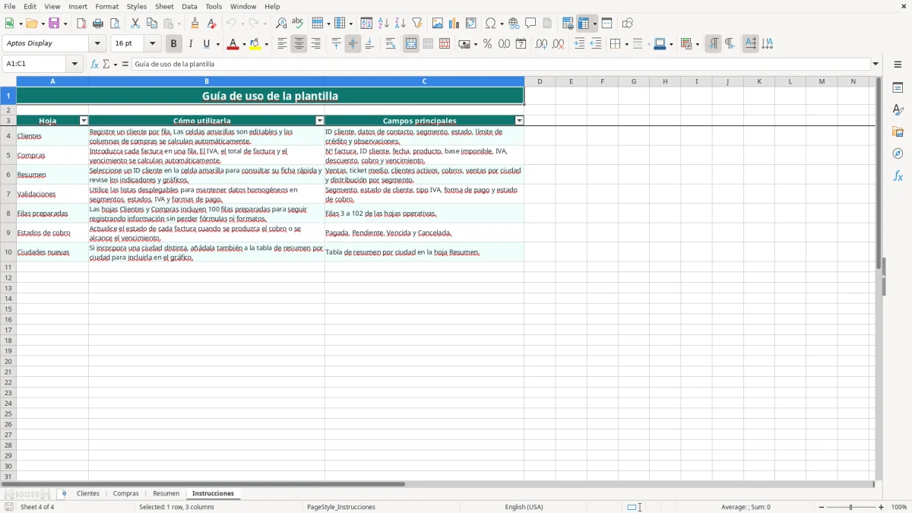
Task: Apply yellow background color
Action: [x=255, y=44]
